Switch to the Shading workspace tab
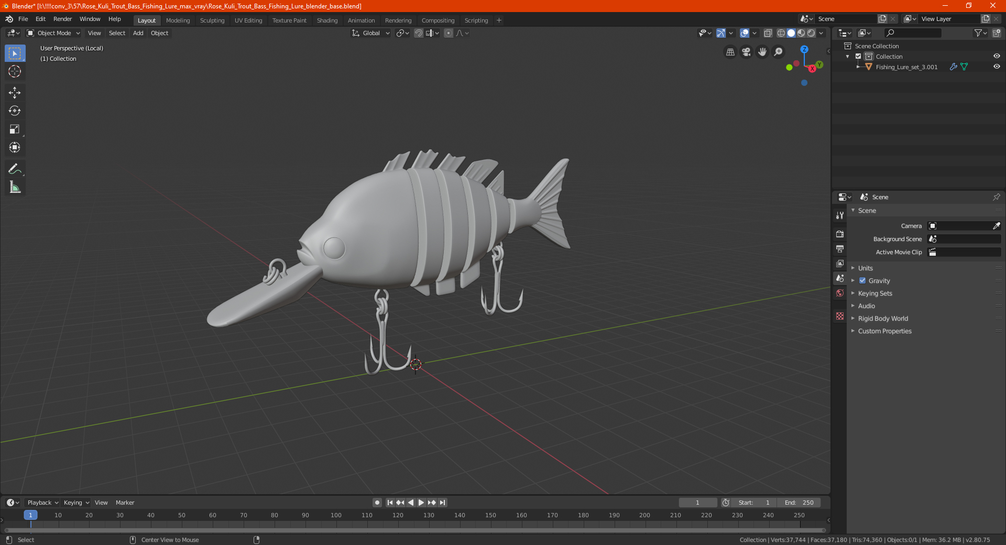This screenshot has width=1006, height=545. pos(327,20)
